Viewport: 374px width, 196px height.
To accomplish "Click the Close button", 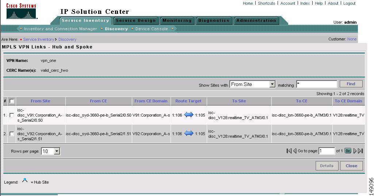I will 351,166.
